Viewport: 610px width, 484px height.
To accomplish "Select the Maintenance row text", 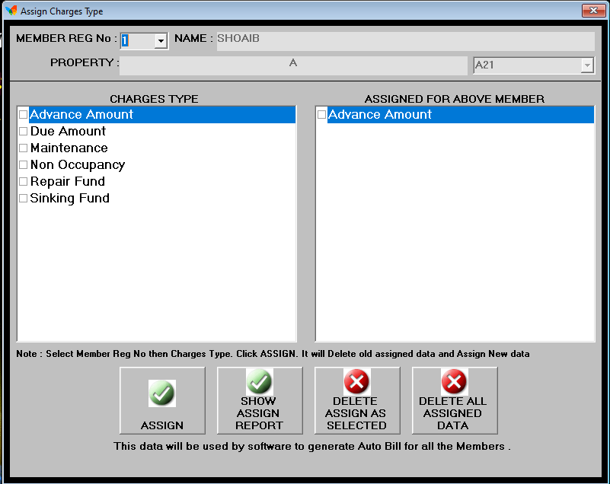I will (69, 148).
